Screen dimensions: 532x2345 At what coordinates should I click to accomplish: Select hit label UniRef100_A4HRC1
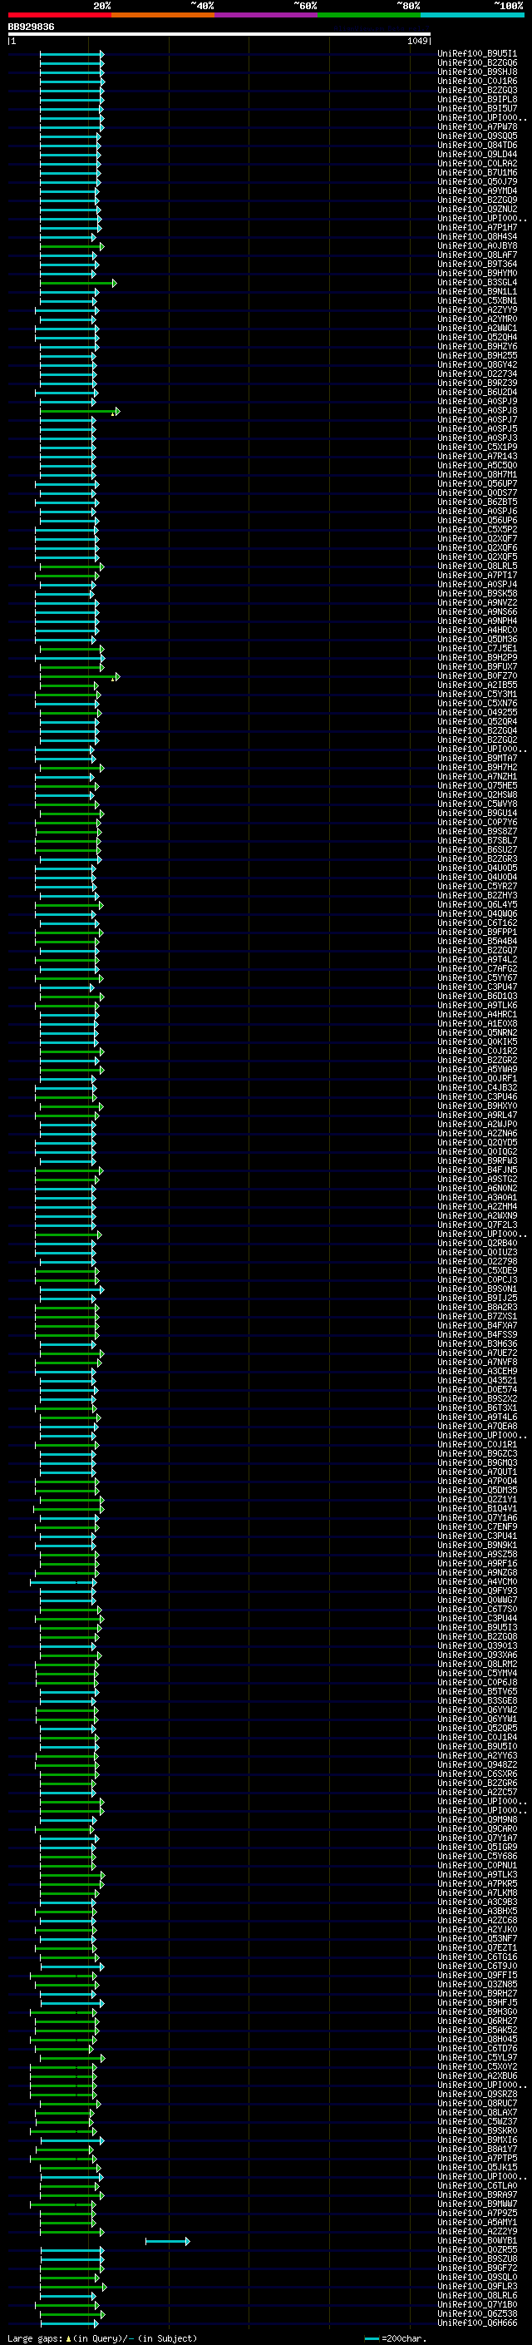[477, 1014]
